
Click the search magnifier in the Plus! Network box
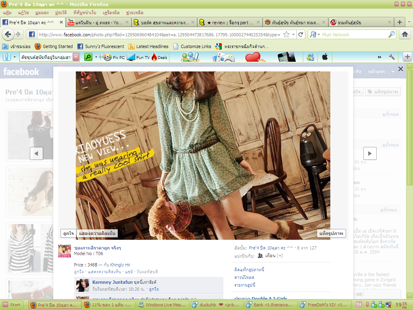pyautogui.click(x=391, y=35)
